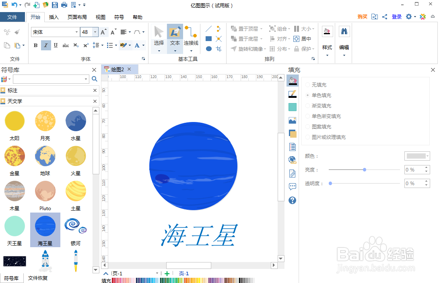Pick the rectangle shape tool
The image size is (439, 283).
point(208,39)
